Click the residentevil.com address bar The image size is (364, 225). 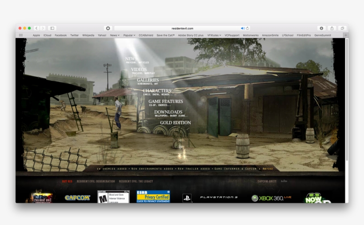182,28
